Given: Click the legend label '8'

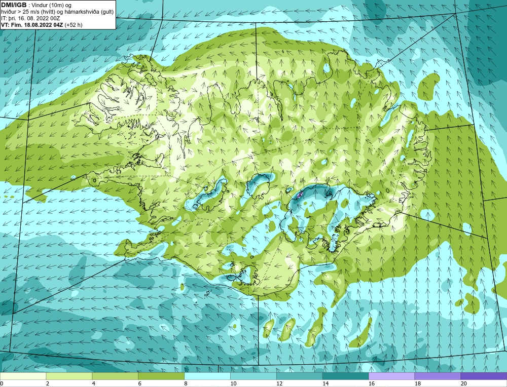Looking at the screenshot, I should (x=186, y=383).
